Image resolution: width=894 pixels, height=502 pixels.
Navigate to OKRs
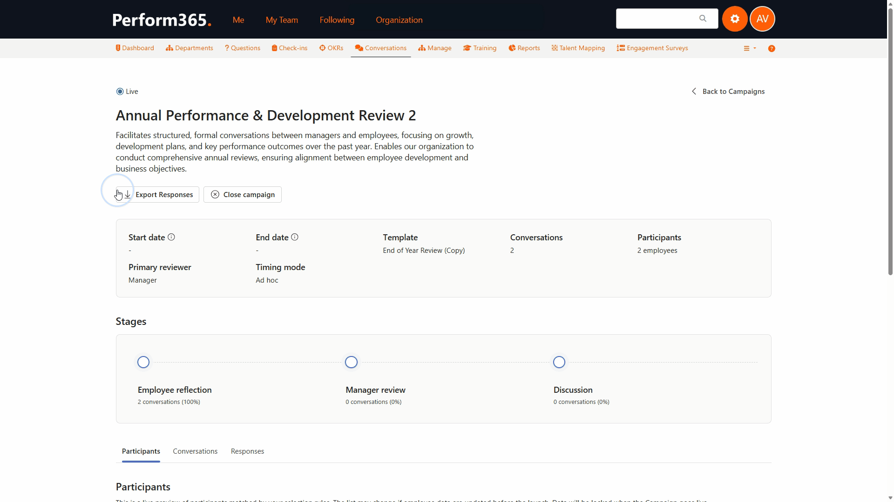[332, 48]
